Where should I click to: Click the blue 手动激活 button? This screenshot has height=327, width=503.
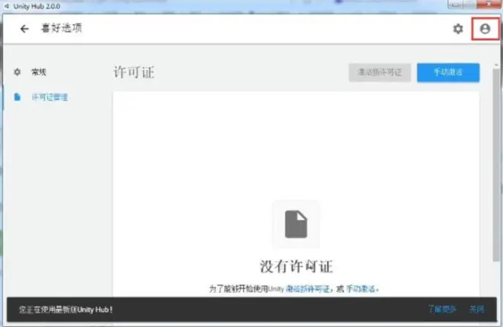[x=448, y=72]
